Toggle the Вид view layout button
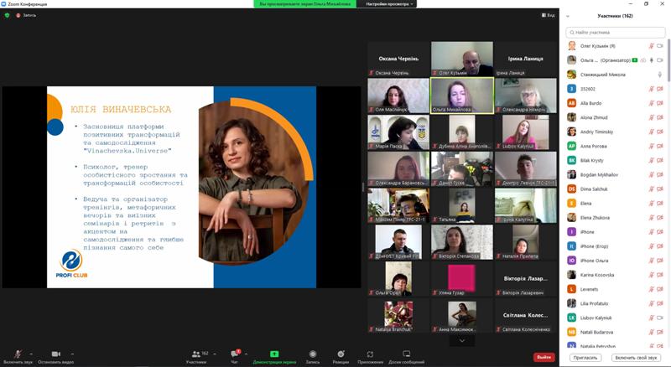 [x=548, y=15]
